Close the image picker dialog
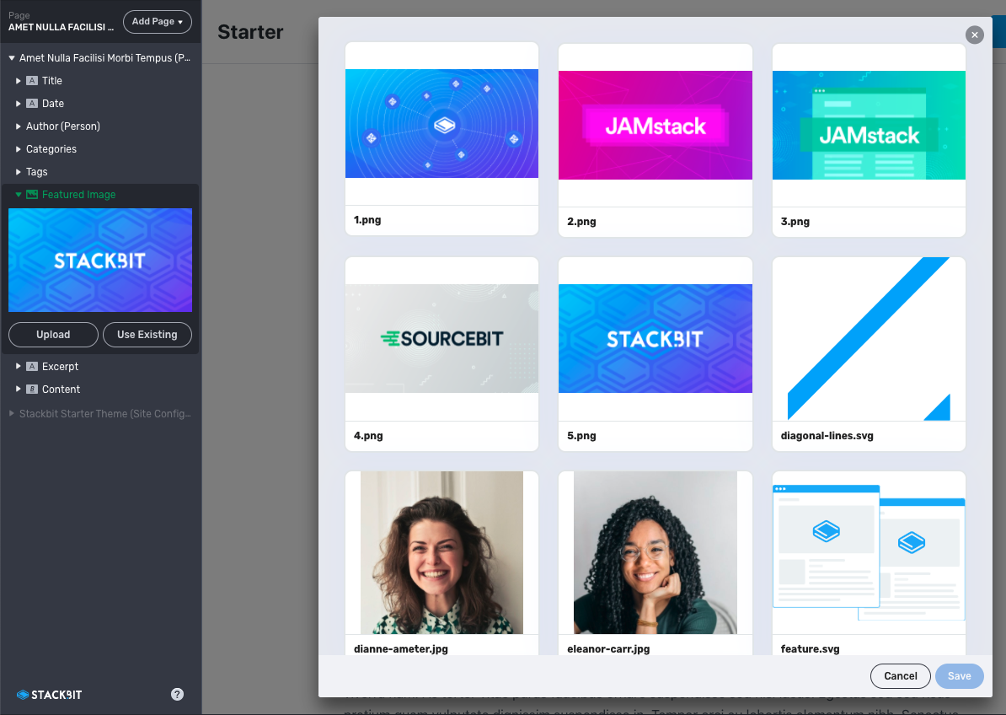 point(974,35)
